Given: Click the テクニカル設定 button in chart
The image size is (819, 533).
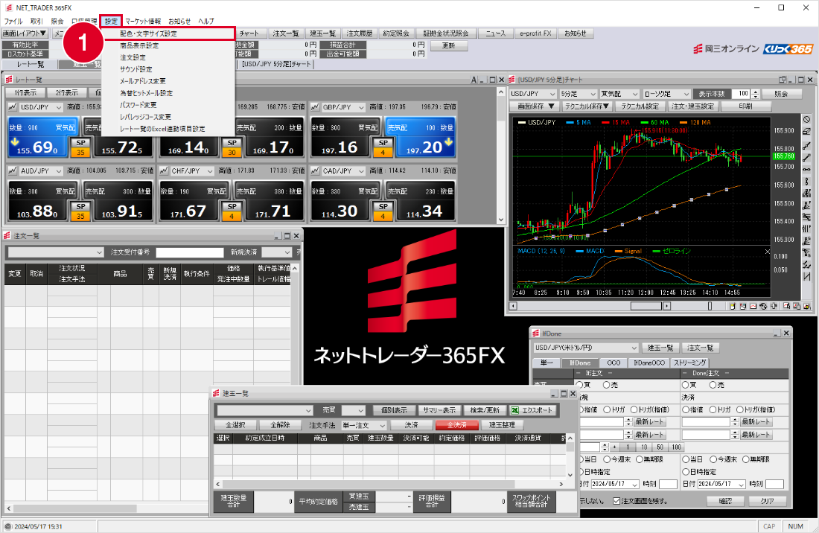Looking at the screenshot, I should [640, 106].
